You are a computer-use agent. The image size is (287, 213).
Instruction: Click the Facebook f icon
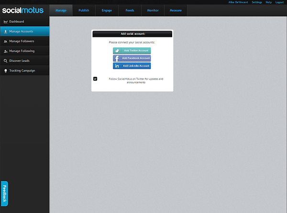pos(117,58)
